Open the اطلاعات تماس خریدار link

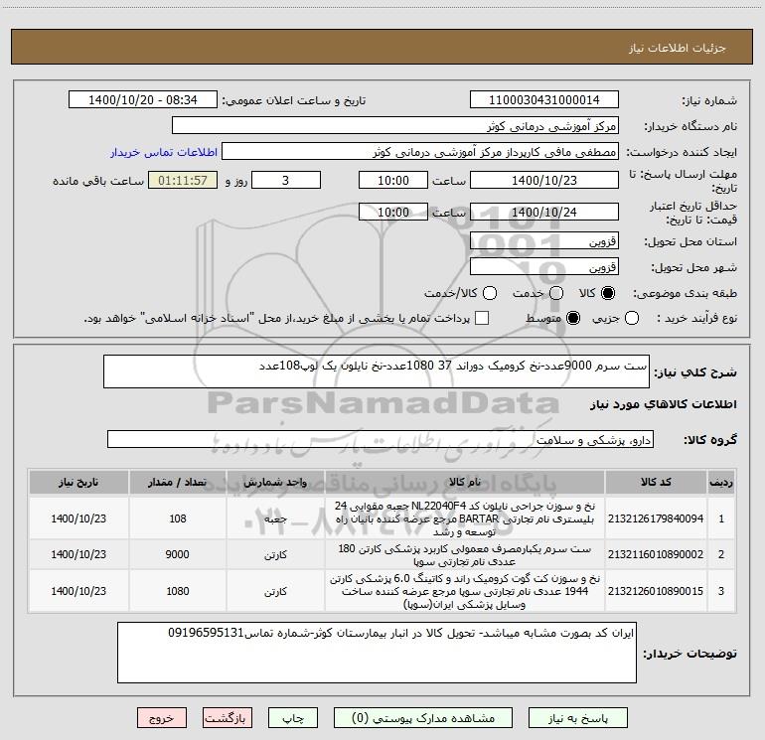pos(164,152)
